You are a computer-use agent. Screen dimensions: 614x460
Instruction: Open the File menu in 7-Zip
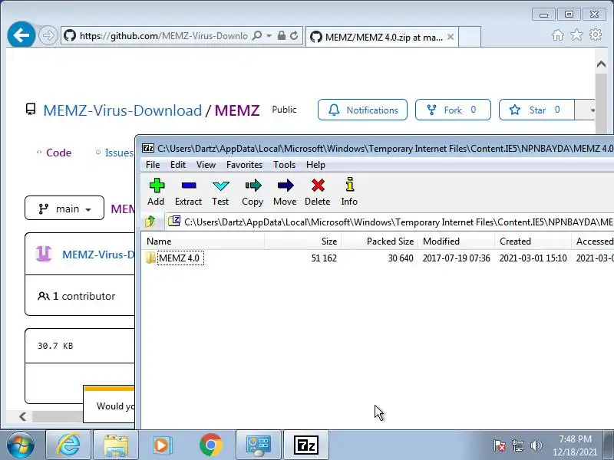pos(153,165)
